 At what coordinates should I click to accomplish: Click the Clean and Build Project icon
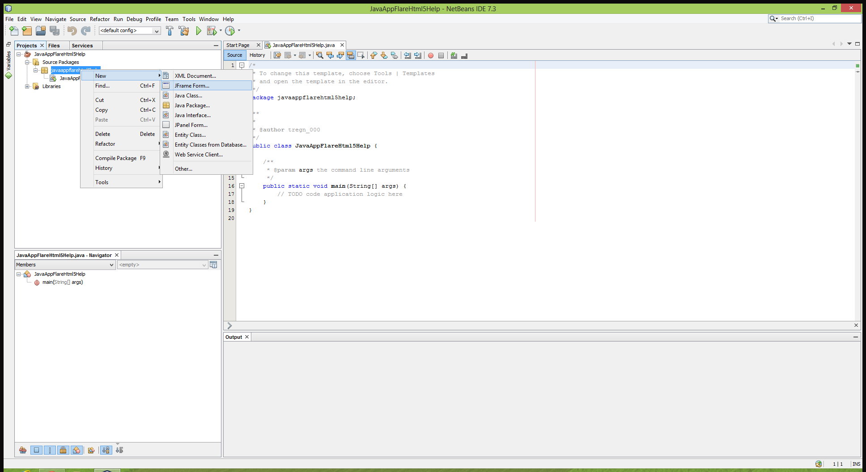pyautogui.click(x=184, y=31)
